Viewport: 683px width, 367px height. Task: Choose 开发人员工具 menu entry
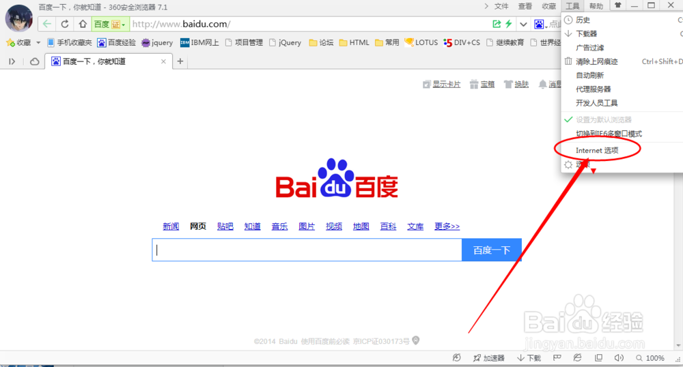pyautogui.click(x=622, y=103)
